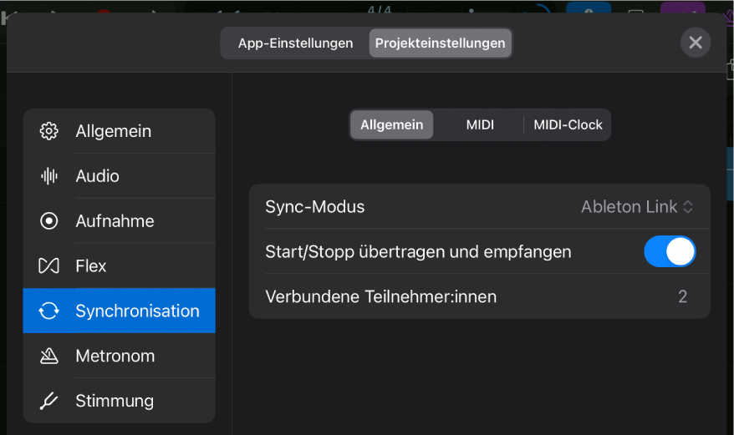
Task: Select the Projekteinstellungen tab
Action: [x=440, y=43]
